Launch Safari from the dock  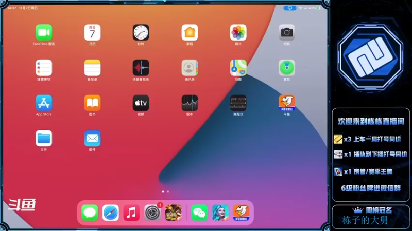pyautogui.click(x=111, y=213)
